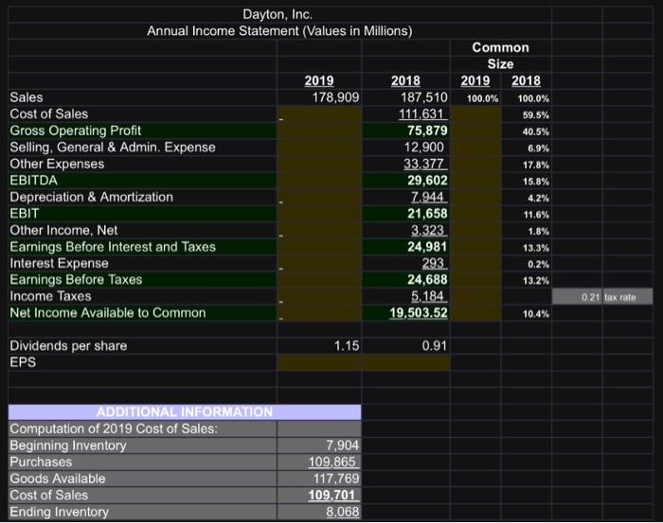The height and width of the screenshot is (523, 663).
Task: Select the empty 2018 EPS input cell
Action: tap(406, 362)
